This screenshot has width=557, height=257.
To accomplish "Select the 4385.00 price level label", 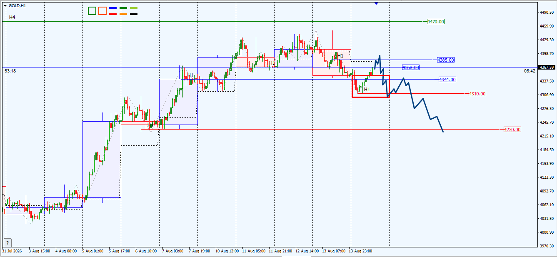I will tap(446, 60).
